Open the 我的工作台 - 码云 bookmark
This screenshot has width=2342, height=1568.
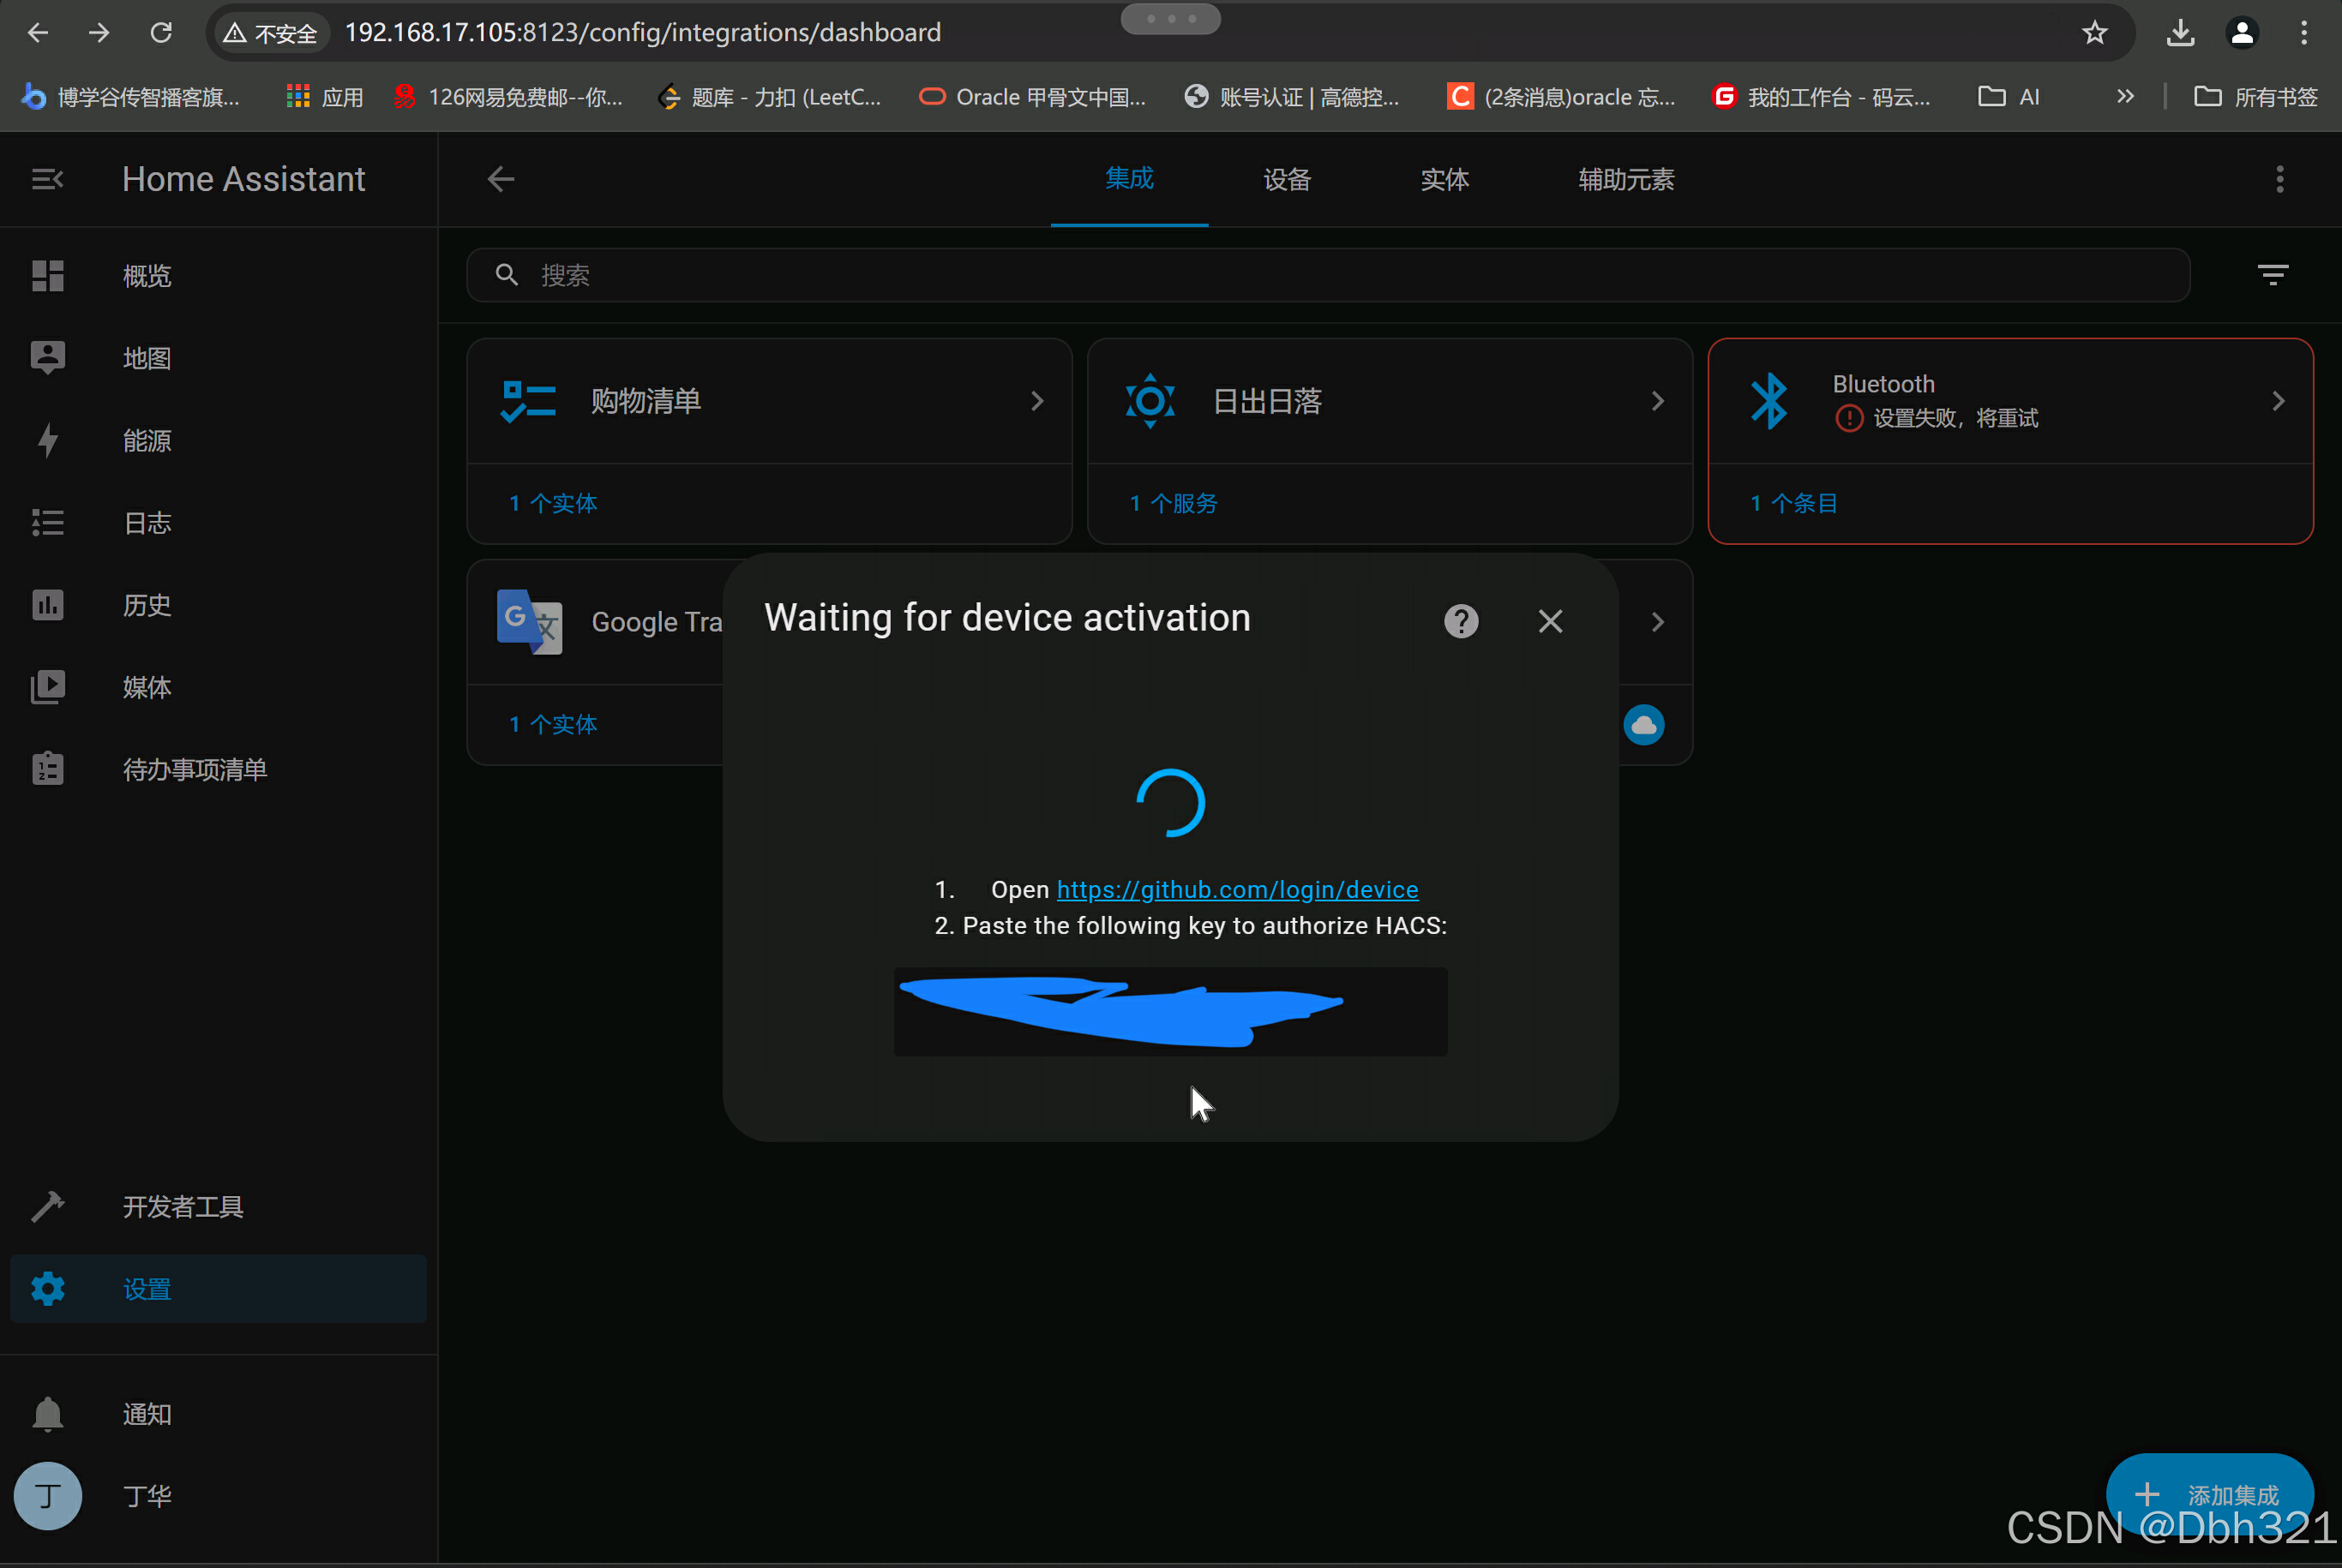(1823, 97)
